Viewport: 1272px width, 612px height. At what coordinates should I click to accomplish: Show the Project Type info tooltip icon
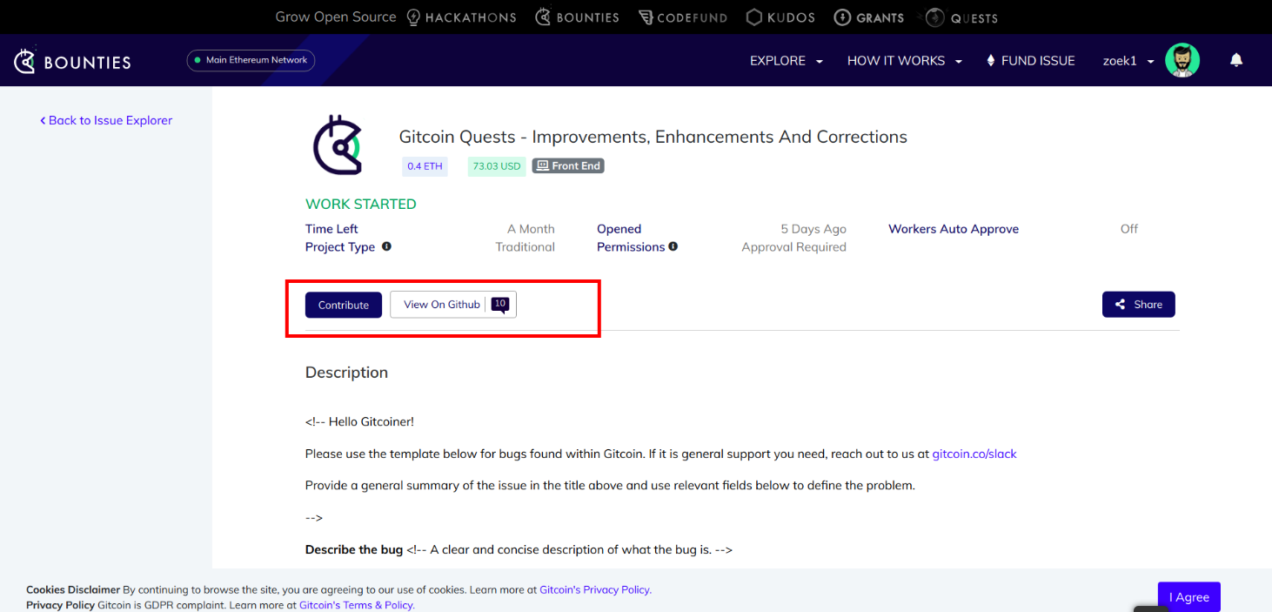coord(386,247)
